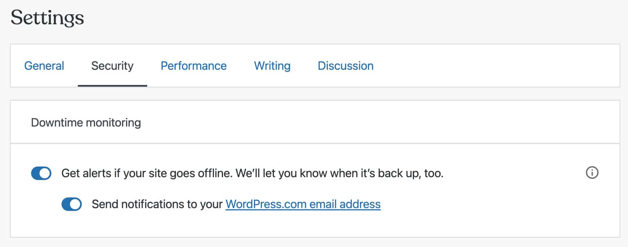Select the Security tab

point(112,66)
